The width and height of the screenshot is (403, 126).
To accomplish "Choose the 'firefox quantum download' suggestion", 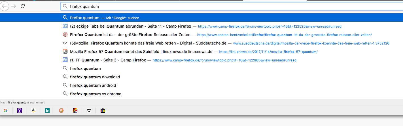I will (95, 77).
